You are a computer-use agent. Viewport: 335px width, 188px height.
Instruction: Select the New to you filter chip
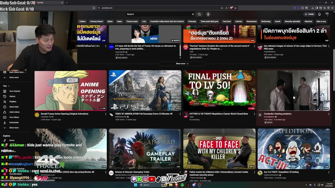coord(321,21)
